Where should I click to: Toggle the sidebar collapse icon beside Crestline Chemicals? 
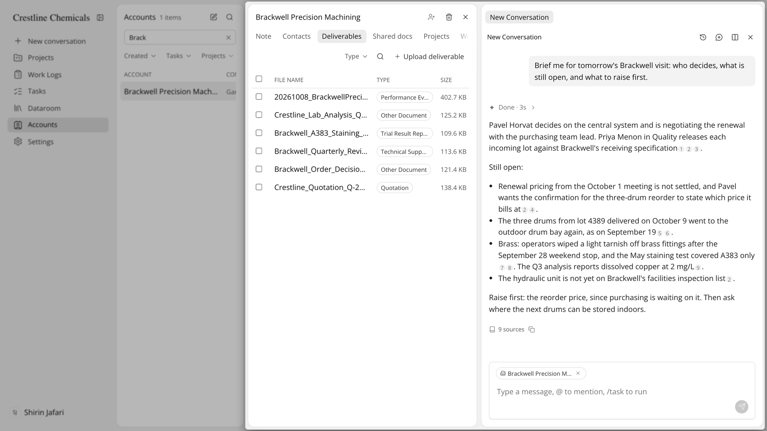(100, 18)
